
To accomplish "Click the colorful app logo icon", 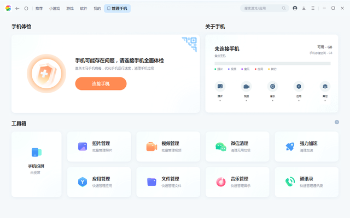I will pyautogui.click(x=8, y=9).
